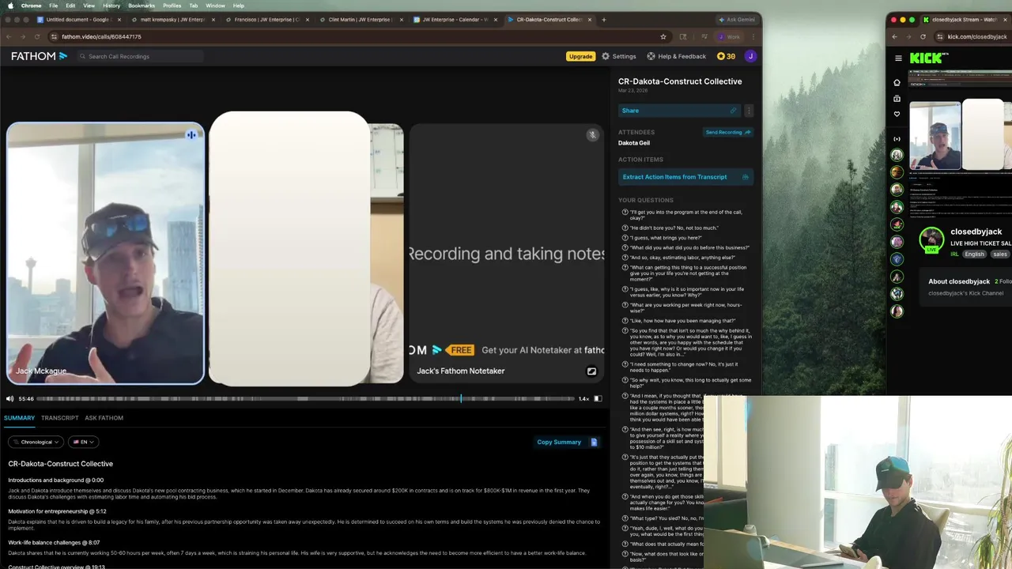
Task: Click the sales tag on Kick
Action: [x=1000, y=254]
